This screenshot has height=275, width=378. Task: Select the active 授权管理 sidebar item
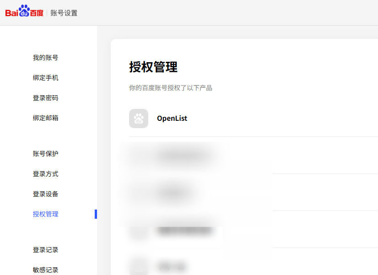point(45,214)
